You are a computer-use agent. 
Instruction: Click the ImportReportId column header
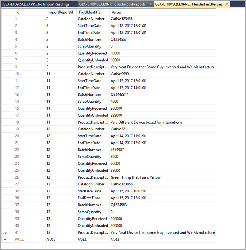point(61,12)
